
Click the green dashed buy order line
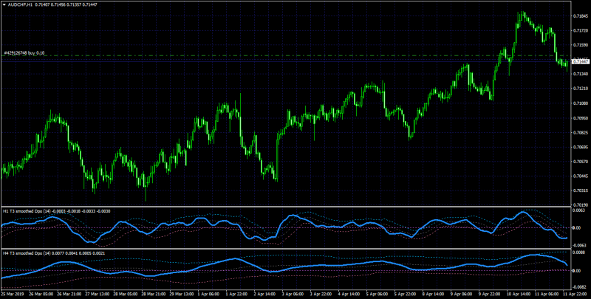click(x=287, y=55)
